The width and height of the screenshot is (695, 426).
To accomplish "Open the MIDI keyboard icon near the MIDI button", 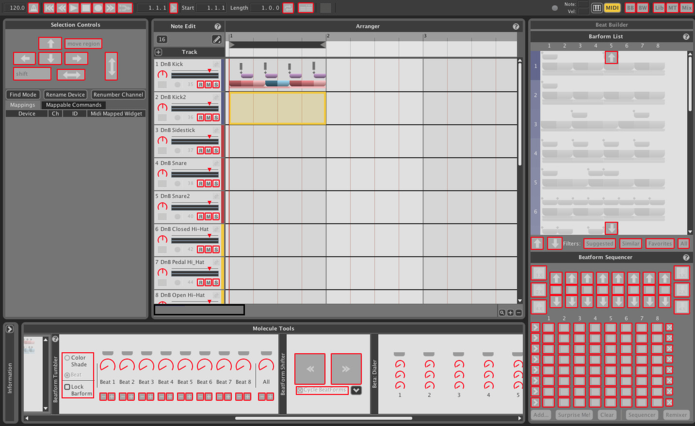I will click(597, 7).
